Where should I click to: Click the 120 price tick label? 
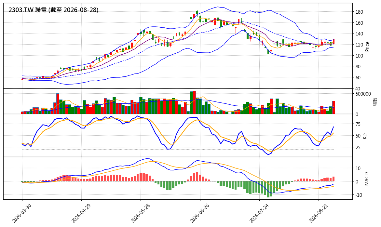pos(359,45)
